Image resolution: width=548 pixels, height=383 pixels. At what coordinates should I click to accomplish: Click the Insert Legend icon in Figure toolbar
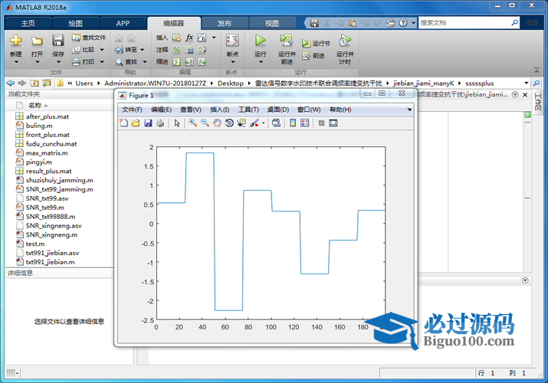point(305,123)
